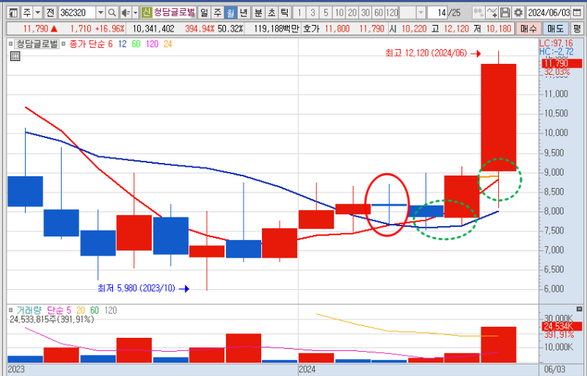Click the candle count field showing 14

click(437, 12)
